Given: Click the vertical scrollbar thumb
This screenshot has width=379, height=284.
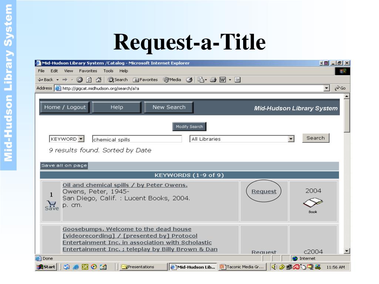Looking at the screenshot, I should tap(347, 116).
